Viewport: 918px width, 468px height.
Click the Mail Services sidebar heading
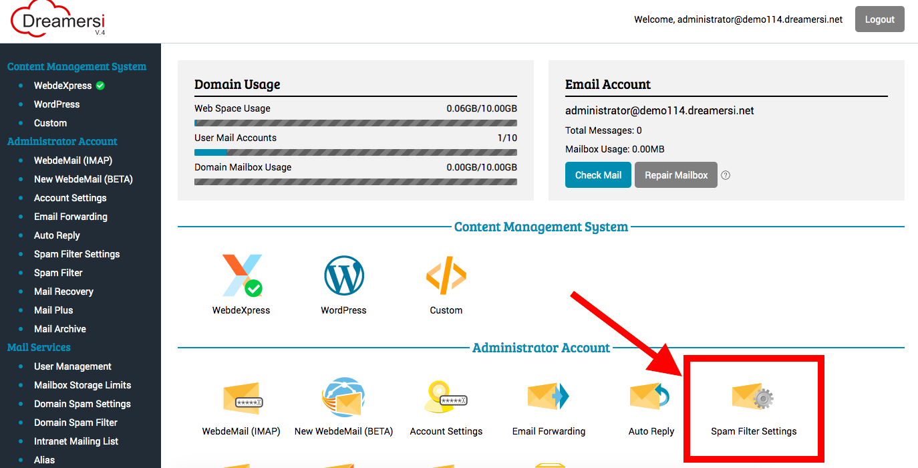click(39, 348)
